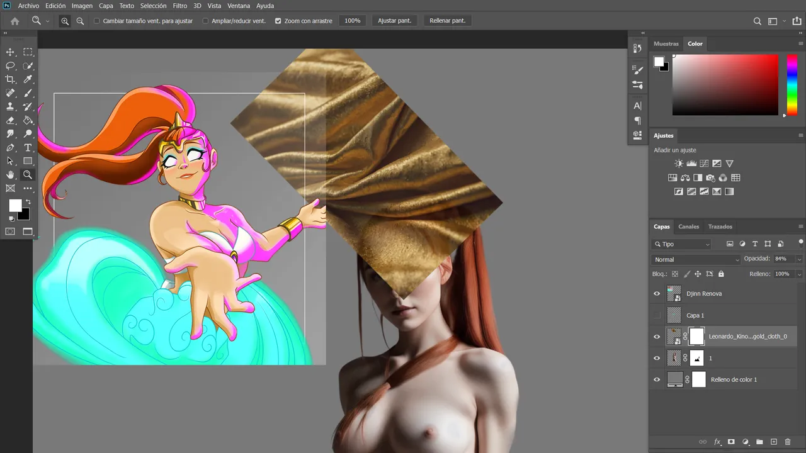The height and width of the screenshot is (453, 806).
Task: Select the Crop tool
Action: 10,79
